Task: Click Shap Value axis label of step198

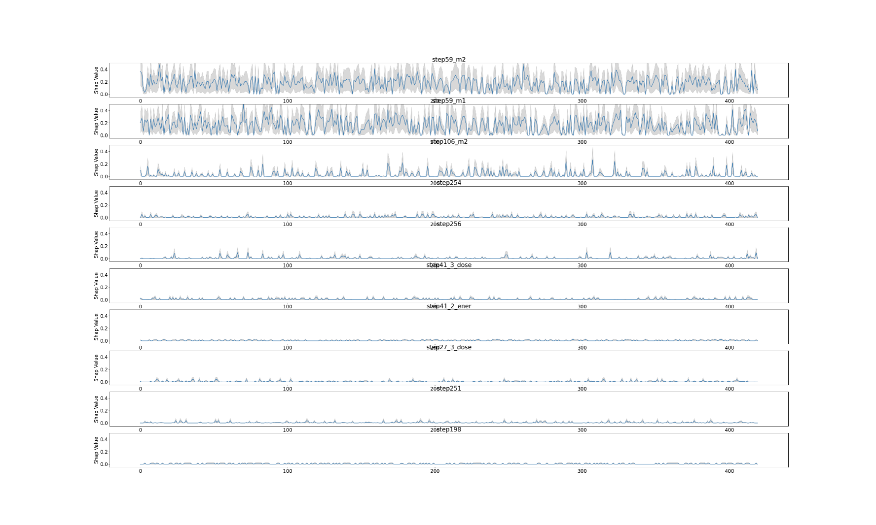Action: click(x=96, y=450)
